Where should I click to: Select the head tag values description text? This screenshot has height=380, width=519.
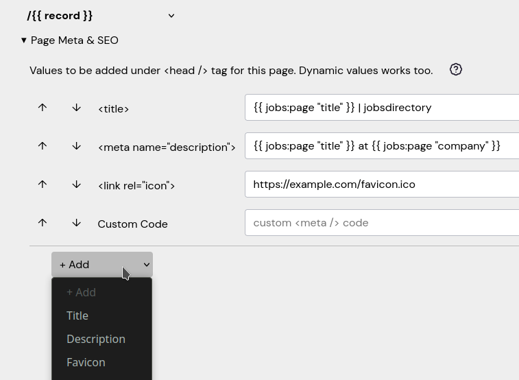tap(231, 71)
